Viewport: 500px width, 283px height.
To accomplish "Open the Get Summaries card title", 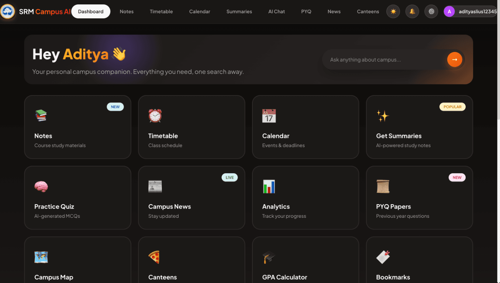I will point(399,136).
